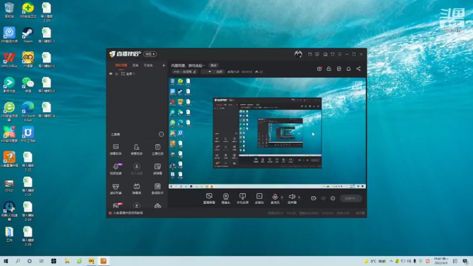473x266 pixels.
Task: Open Steam shortcut on the desktop
Action: pyautogui.click(x=28, y=35)
